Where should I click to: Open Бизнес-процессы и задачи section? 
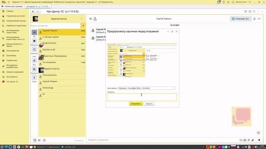(x=14, y=45)
